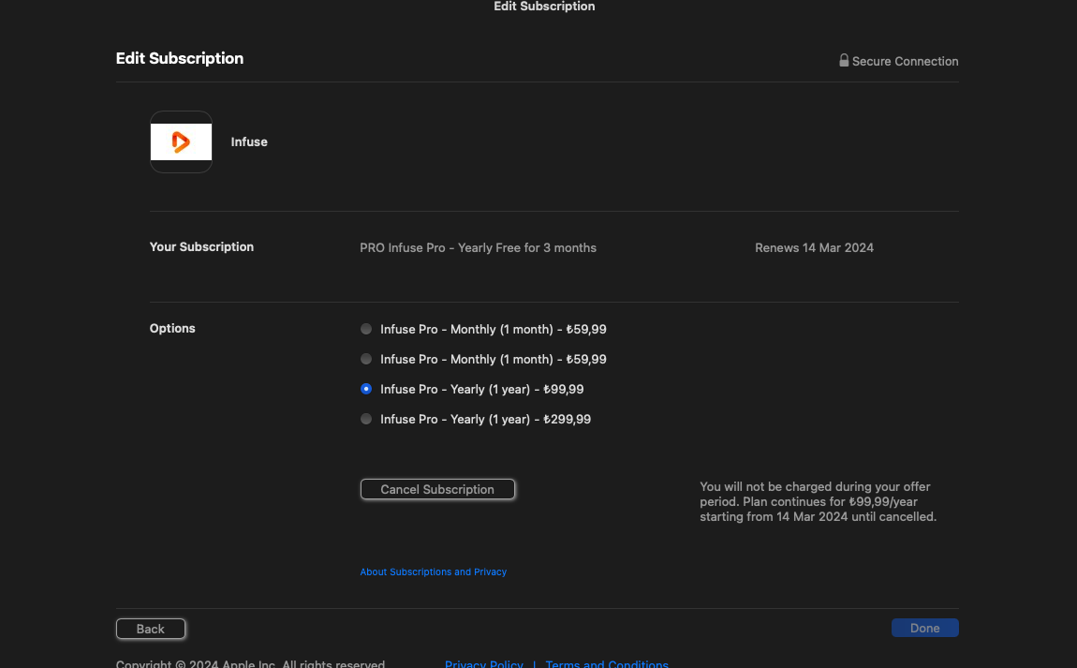Image resolution: width=1077 pixels, height=668 pixels.
Task: Select the second Infuse Pro Monthly radio button
Action: pos(366,360)
